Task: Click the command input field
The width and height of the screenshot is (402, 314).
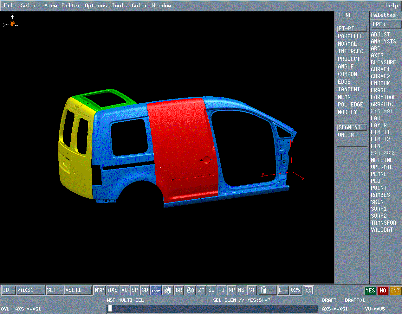Action: [x=212, y=309]
